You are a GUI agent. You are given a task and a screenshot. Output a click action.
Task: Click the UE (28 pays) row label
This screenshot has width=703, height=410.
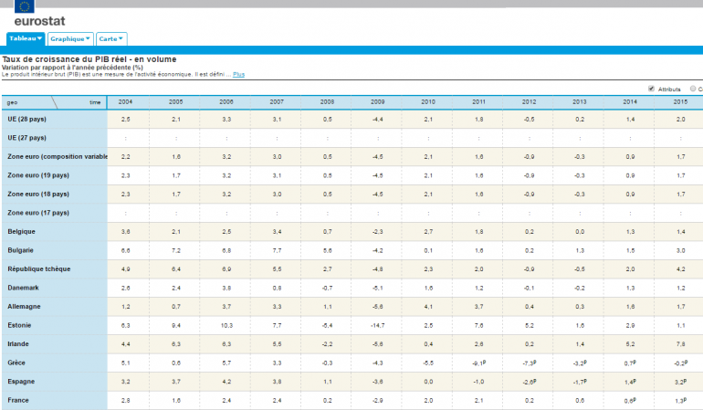tap(26, 120)
